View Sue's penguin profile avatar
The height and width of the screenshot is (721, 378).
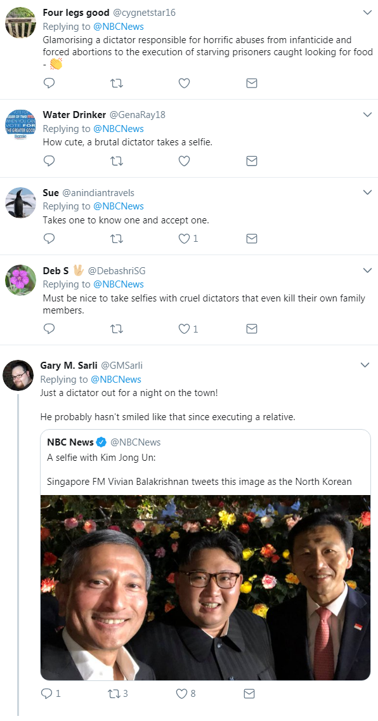[x=20, y=202]
